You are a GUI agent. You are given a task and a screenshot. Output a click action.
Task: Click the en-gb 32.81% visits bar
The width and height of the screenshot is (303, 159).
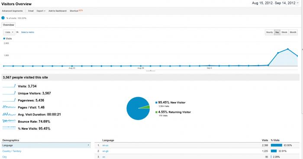[x=274, y=151]
